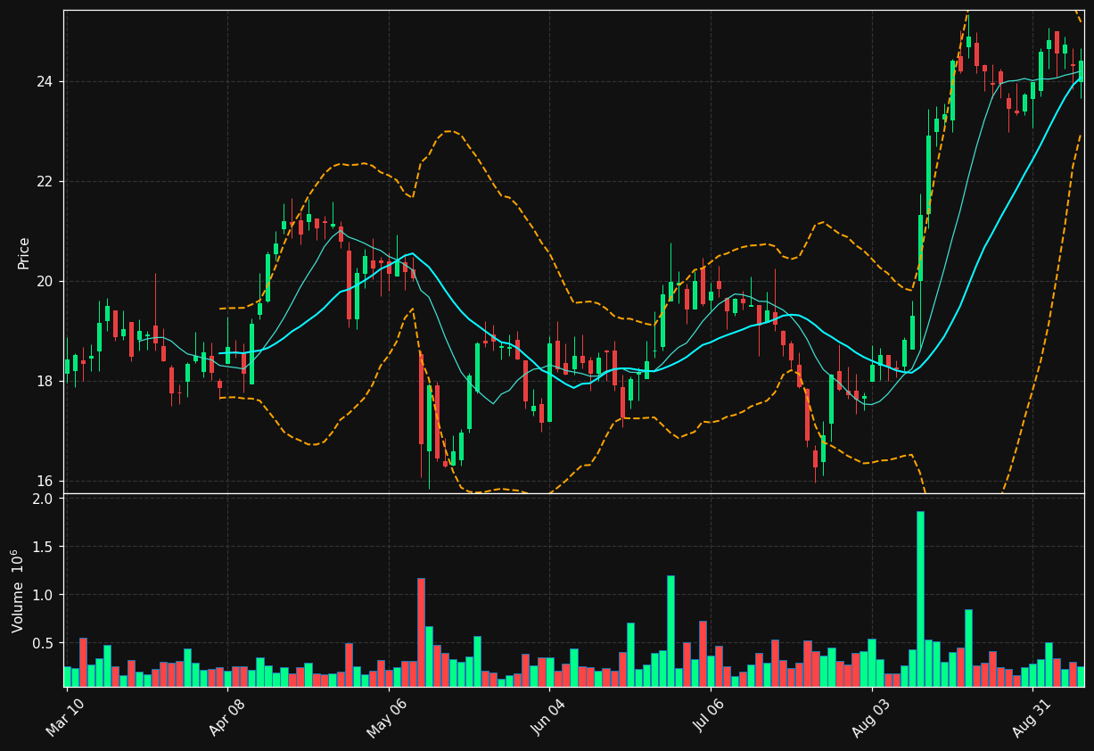This screenshot has height=751, width=1094.
Task: Click the "Price" y-axis label
Action: (x=24, y=252)
